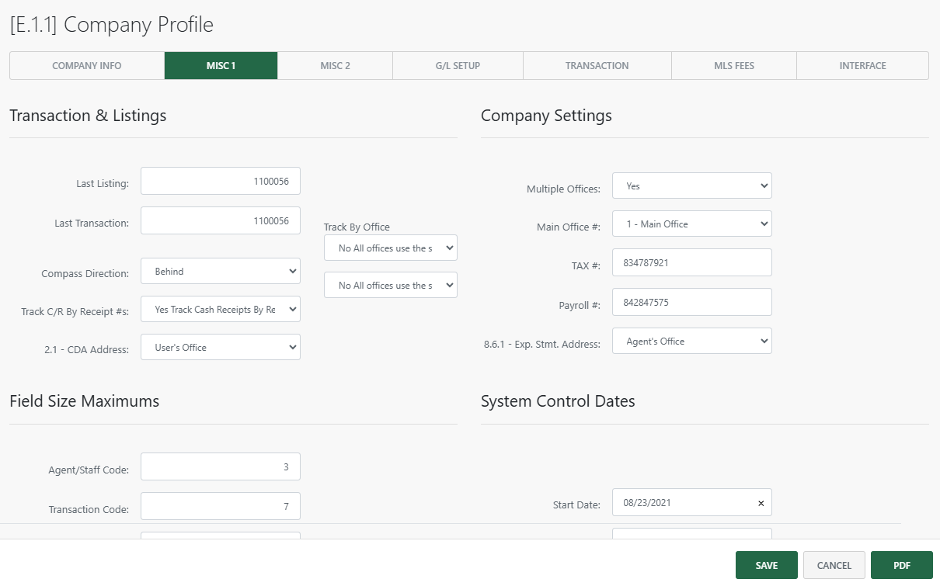The height and width of the screenshot is (586, 940).
Task: Select the Transaction tab
Action: coord(597,66)
